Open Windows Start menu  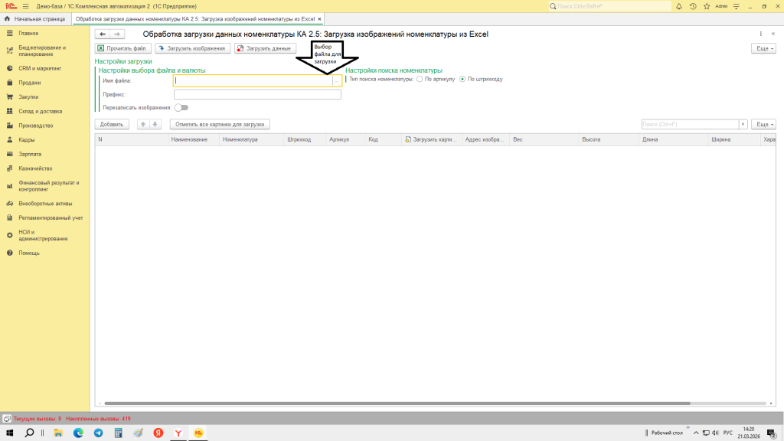pos(9,433)
